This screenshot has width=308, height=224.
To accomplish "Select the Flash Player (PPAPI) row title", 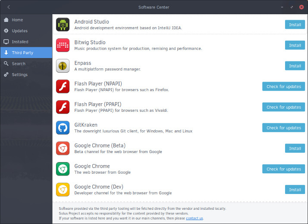I will (x=98, y=104).
